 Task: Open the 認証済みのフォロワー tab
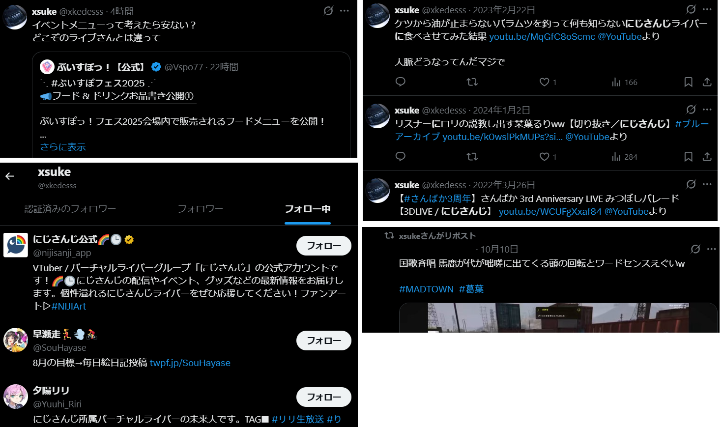point(70,209)
